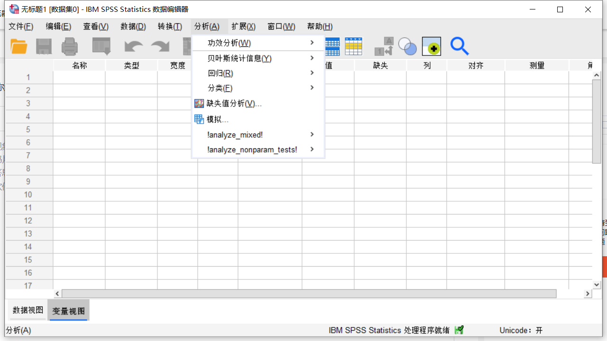
Task: Click the vertical scrollbar thumb
Action: tap(597, 122)
